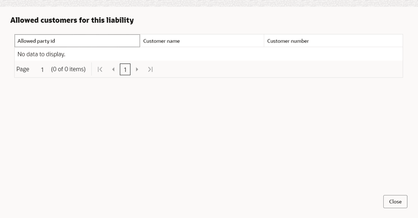Sort by Customer name column header
418x218 pixels.
(x=202, y=41)
